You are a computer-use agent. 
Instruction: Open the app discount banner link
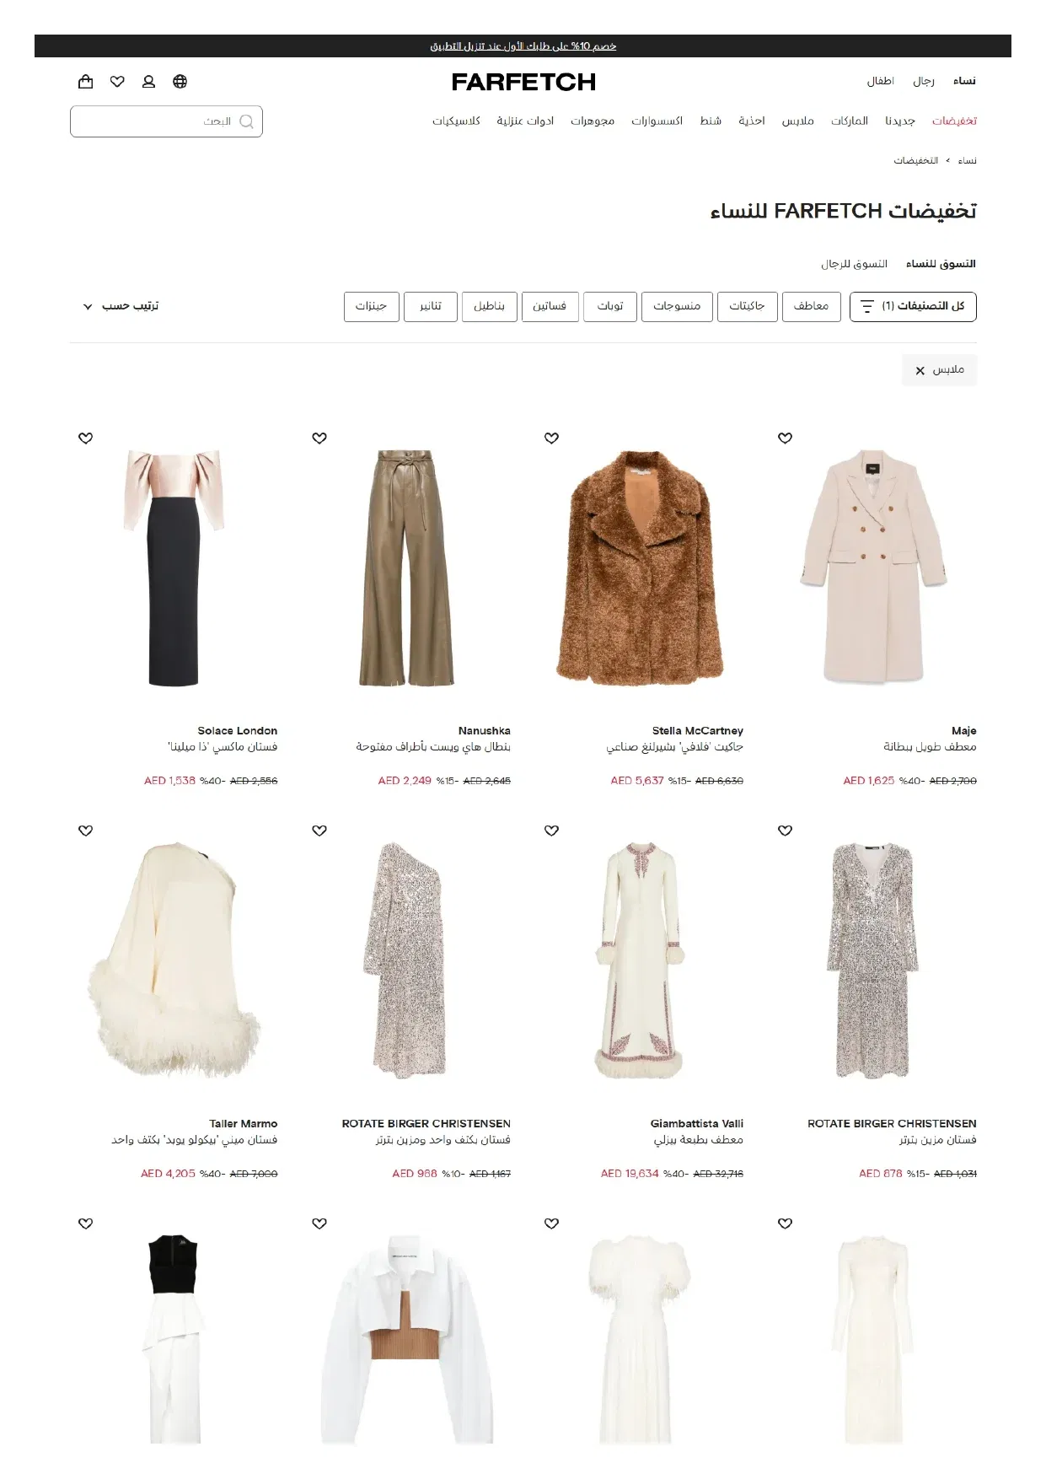523,46
